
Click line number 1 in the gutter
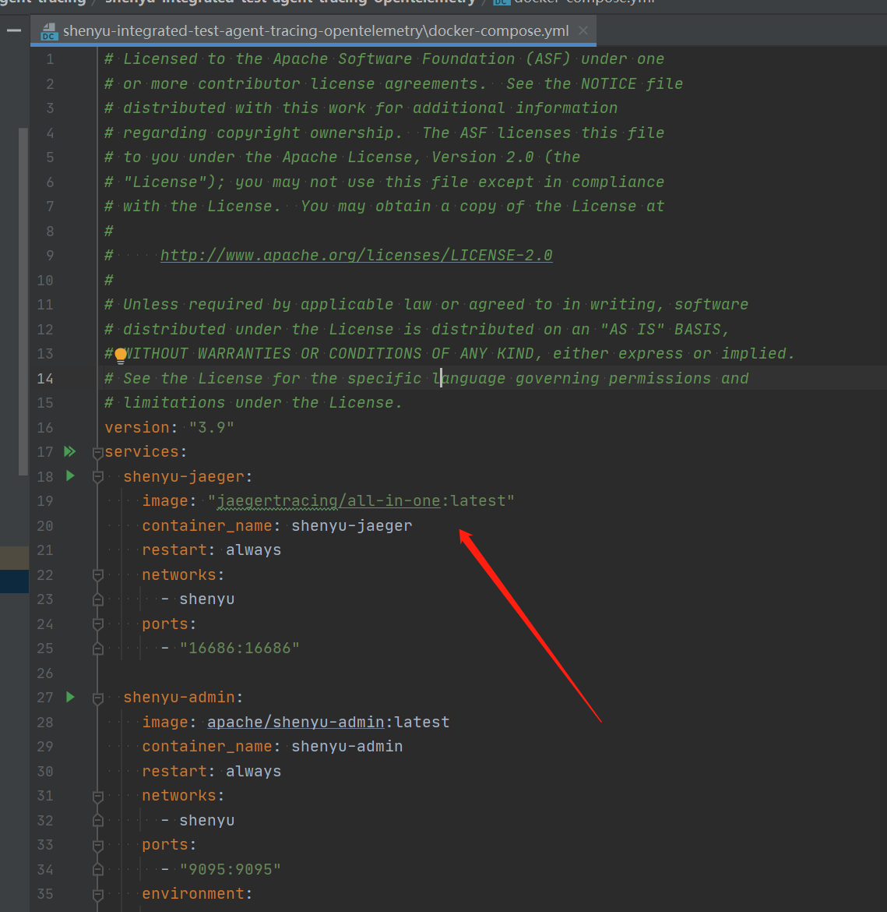pos(50,59)
